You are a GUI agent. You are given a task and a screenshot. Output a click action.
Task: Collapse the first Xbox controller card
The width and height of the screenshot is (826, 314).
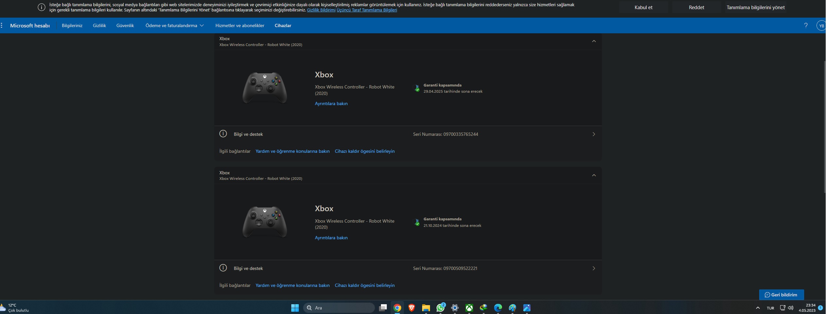coord(594,41)
